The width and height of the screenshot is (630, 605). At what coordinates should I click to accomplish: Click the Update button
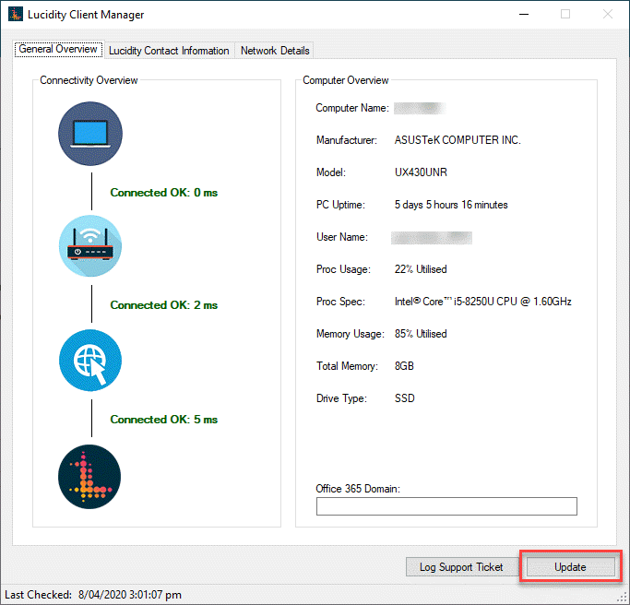[571, 567]
